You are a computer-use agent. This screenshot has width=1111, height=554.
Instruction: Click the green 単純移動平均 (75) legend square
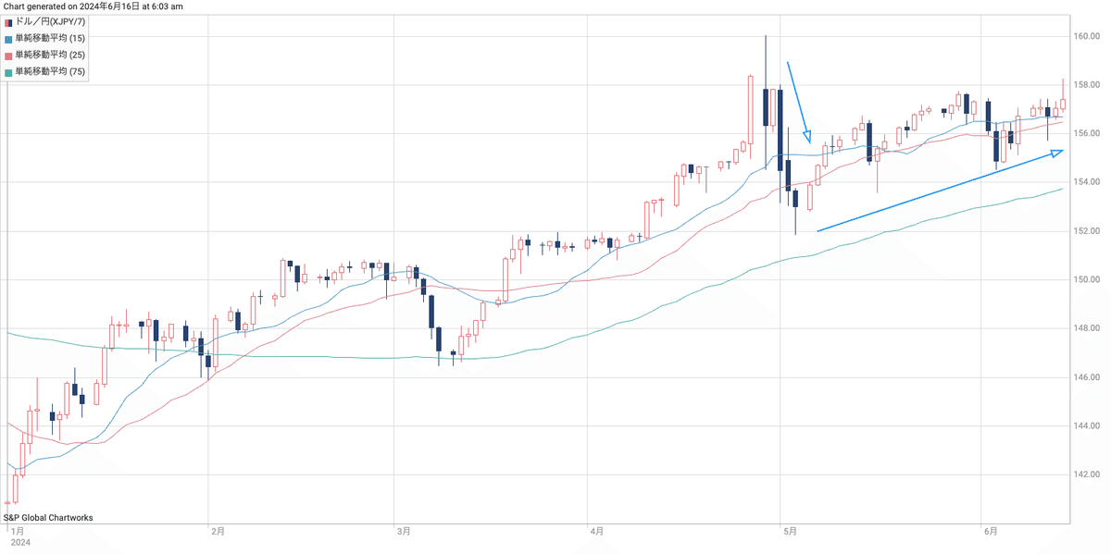click(9, 72)
